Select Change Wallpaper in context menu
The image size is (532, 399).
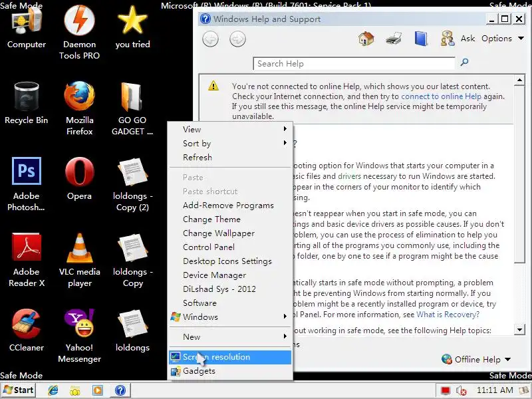tap(230, 233)
